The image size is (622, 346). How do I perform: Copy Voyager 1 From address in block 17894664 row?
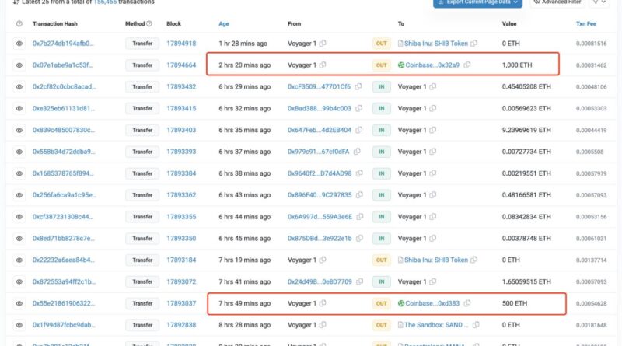323,65
